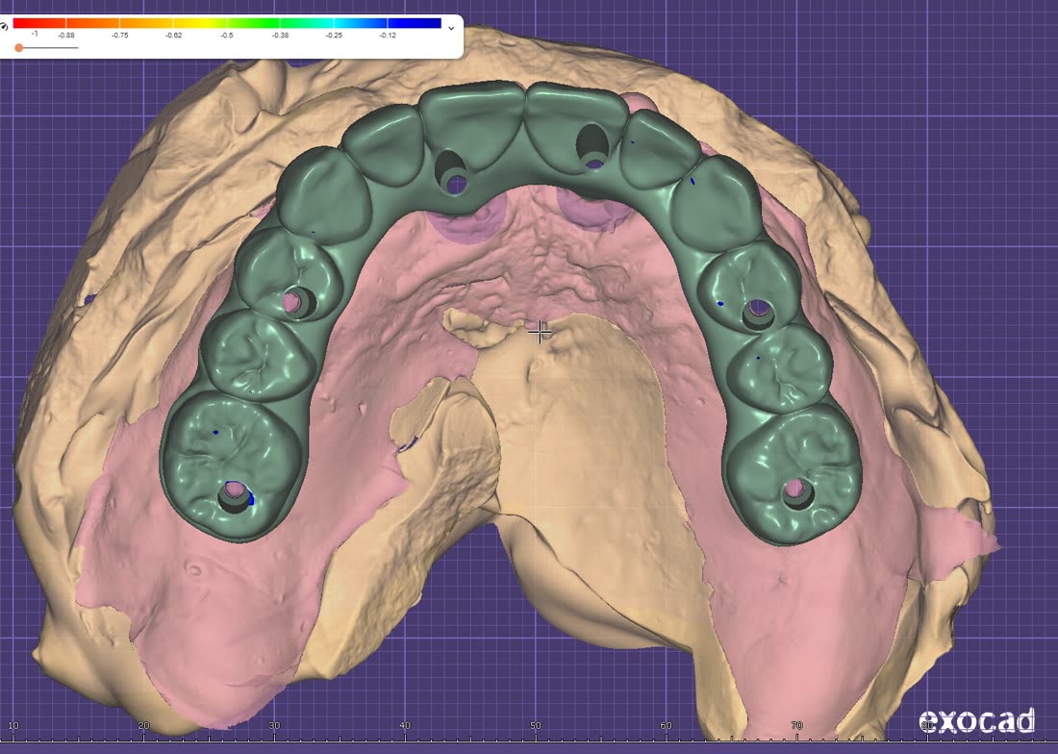Click the crosshair marker at the palate center
The width and height of the screenshot is (1058, 754).
[540, 332]
